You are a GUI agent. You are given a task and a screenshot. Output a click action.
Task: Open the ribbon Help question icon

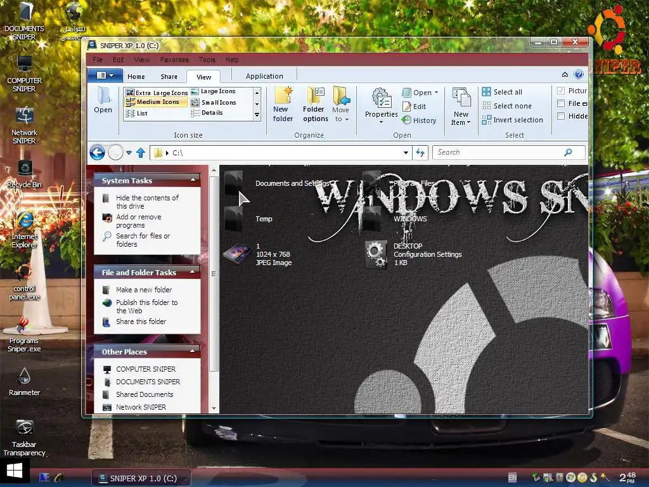tap(579, 75)
